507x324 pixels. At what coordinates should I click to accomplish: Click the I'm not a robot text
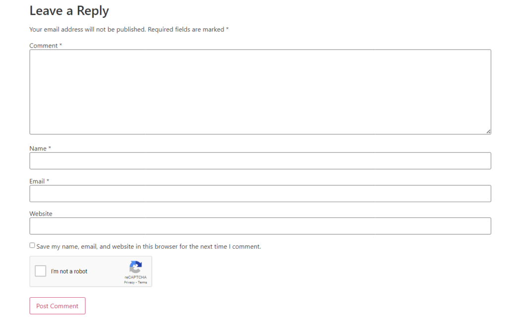coord(69,271)
